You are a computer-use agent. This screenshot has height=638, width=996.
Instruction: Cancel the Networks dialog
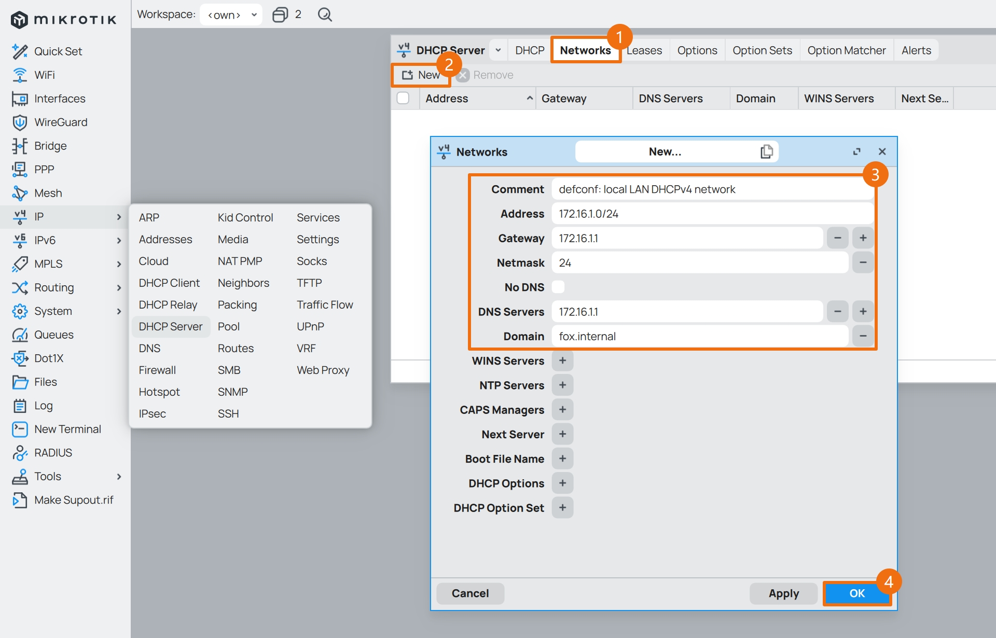coord(470,593)
